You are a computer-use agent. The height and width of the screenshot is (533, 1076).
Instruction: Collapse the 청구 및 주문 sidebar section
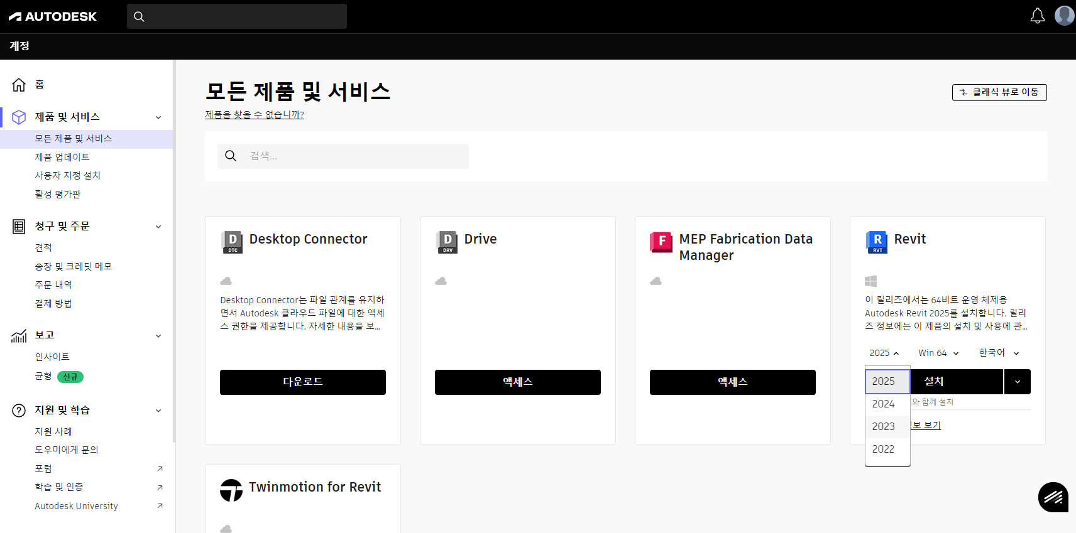pos(158,227)
